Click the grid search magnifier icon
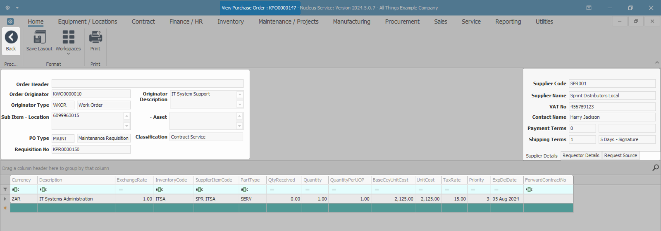The image size is (661, 231). [655, 168]
